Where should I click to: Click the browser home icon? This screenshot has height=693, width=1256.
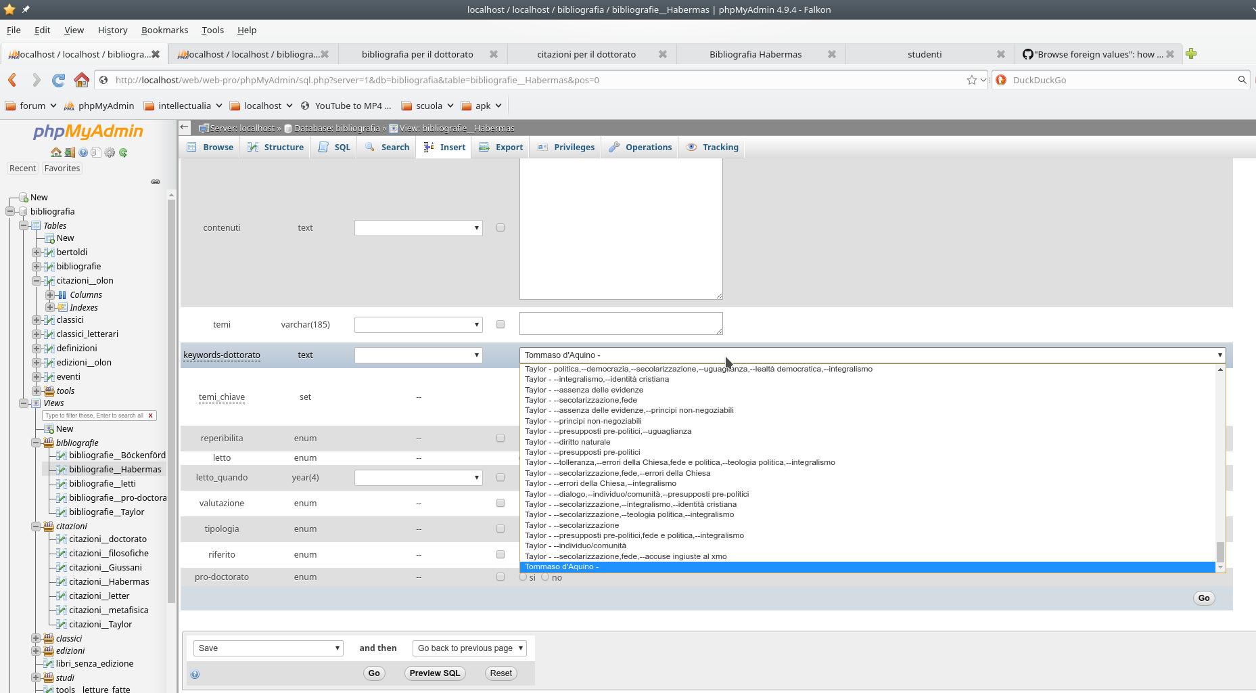point(81,80)
